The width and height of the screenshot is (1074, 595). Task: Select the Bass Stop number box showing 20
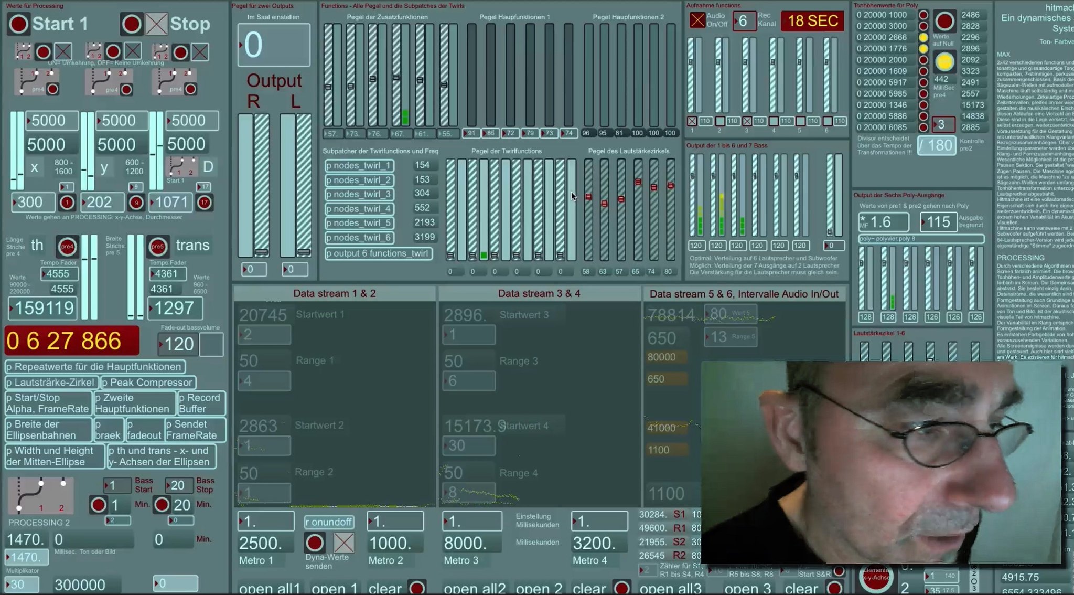[x=179, y=485]
